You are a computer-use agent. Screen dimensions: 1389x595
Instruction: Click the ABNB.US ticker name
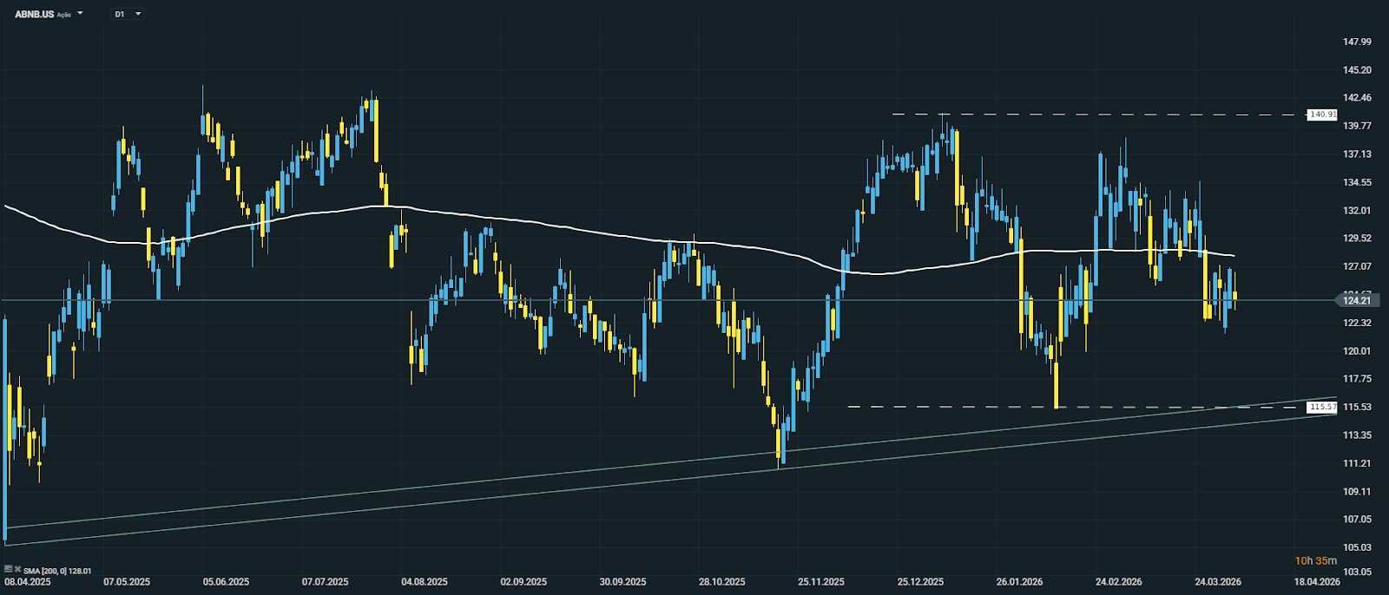click(34, 14)
